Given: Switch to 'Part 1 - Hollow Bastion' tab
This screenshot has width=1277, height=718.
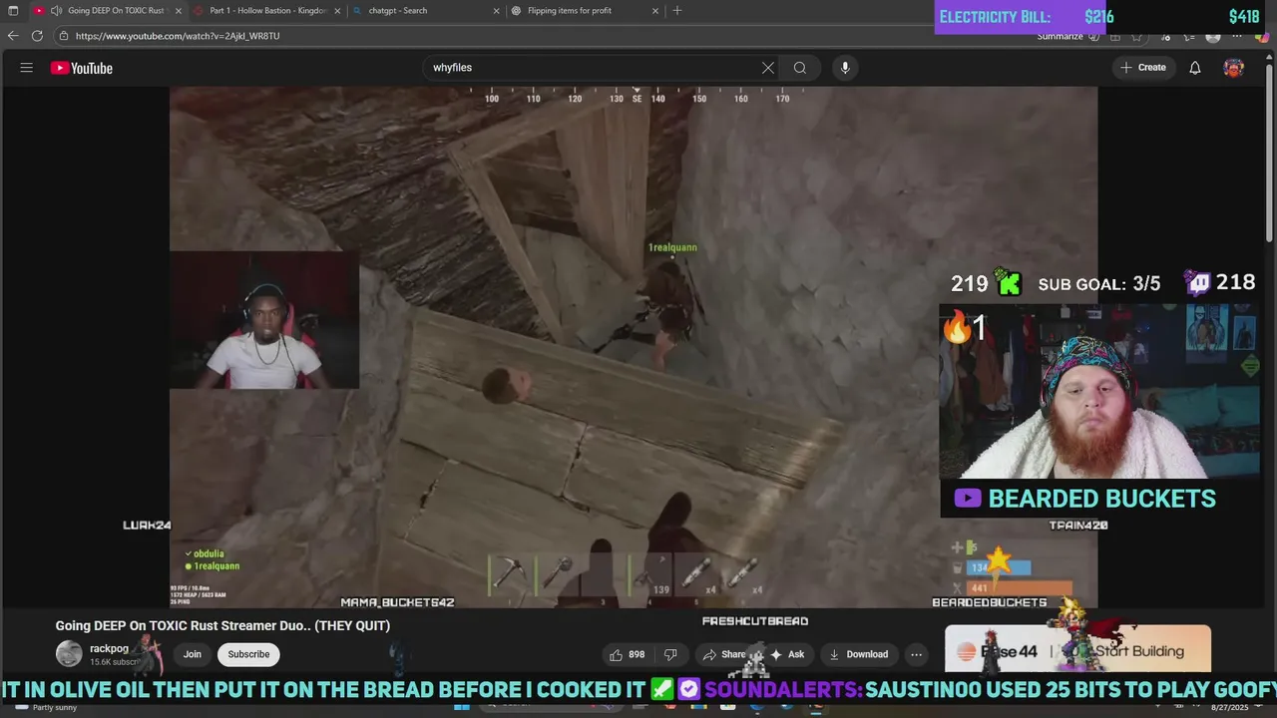Looking at the screenshot, I should [267, 11].
